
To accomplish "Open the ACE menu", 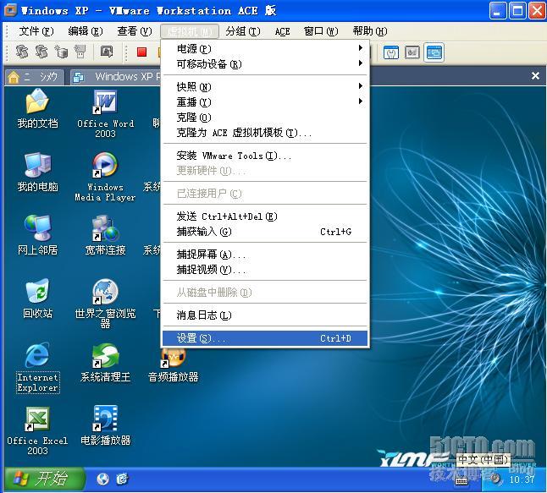I will [282, 31].
